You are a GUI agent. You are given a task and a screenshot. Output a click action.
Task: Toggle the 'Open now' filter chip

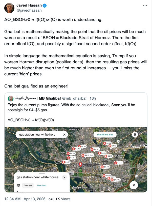click(x=28, y=185)
